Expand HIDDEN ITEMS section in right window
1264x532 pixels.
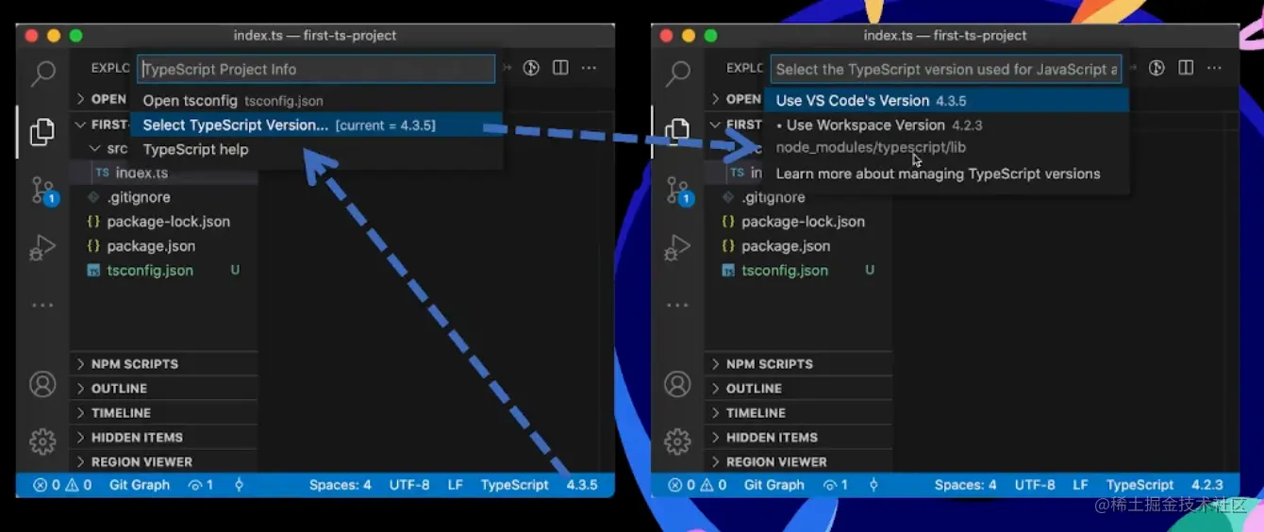(799, 438)
